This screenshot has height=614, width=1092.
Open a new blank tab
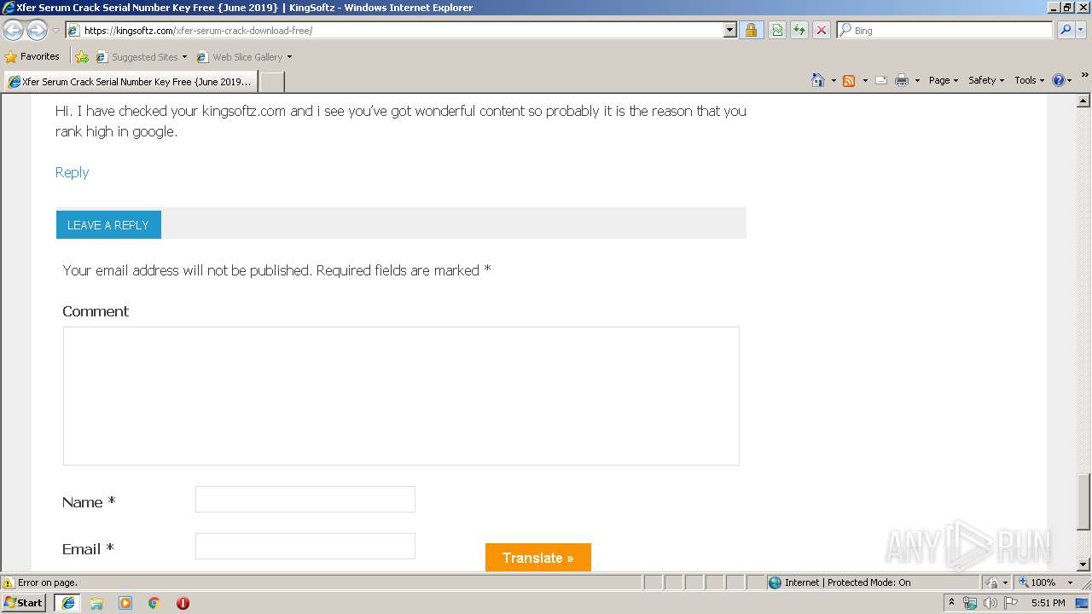coord(271,82)
